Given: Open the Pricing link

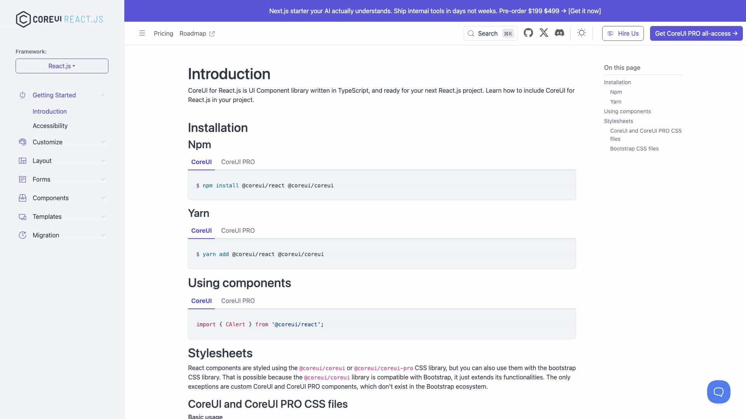Looking at the screenshot, I should tap(164, 33).
